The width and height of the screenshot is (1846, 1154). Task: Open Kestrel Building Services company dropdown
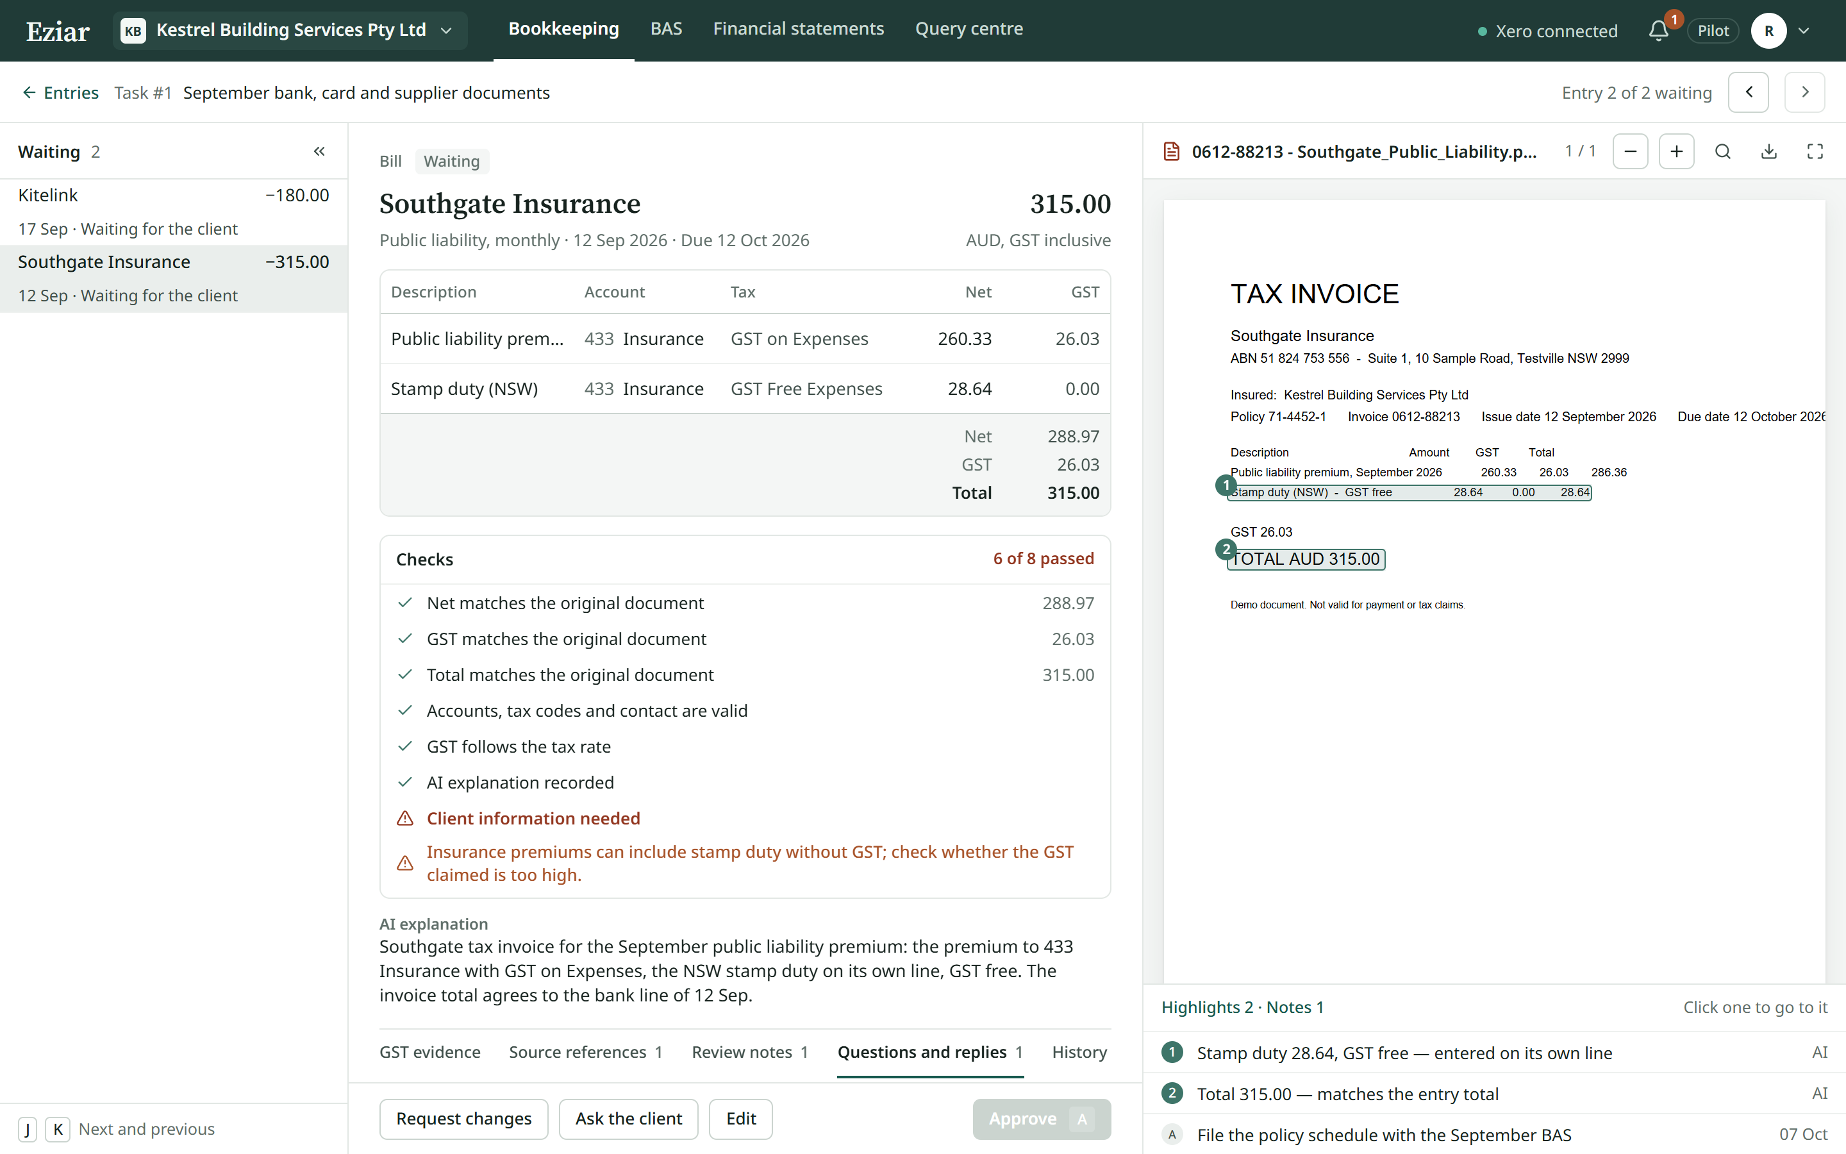290,31
